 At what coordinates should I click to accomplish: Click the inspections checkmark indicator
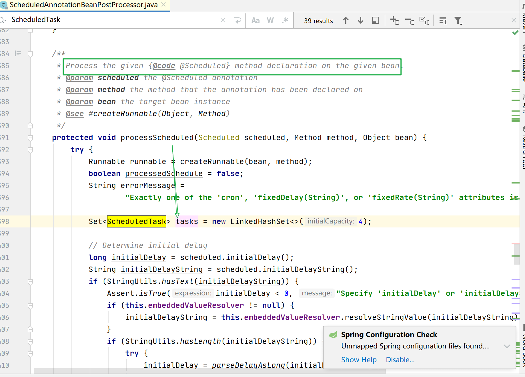(515, 32)
